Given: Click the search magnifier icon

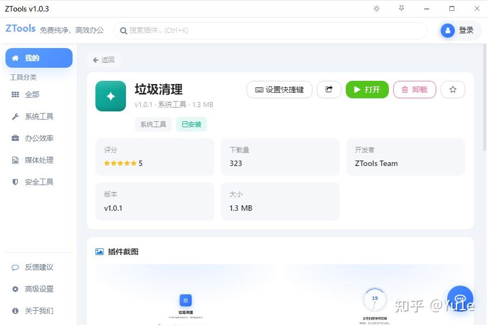Looking at the screenshot, I should pos(123,31).
